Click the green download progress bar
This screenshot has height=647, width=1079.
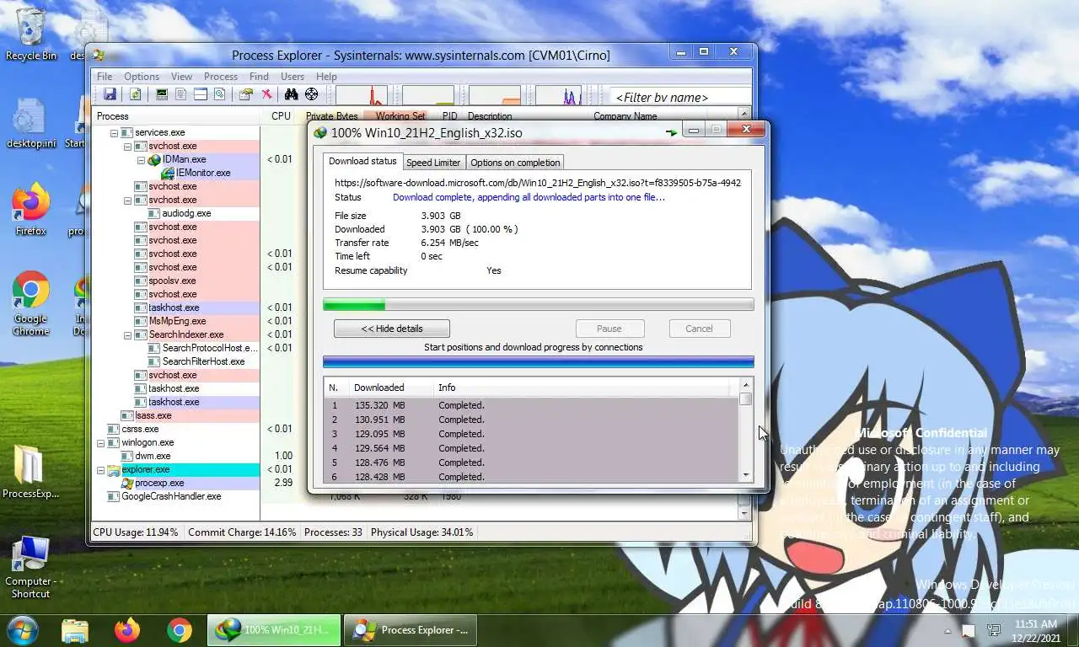[x=538, y=305]
